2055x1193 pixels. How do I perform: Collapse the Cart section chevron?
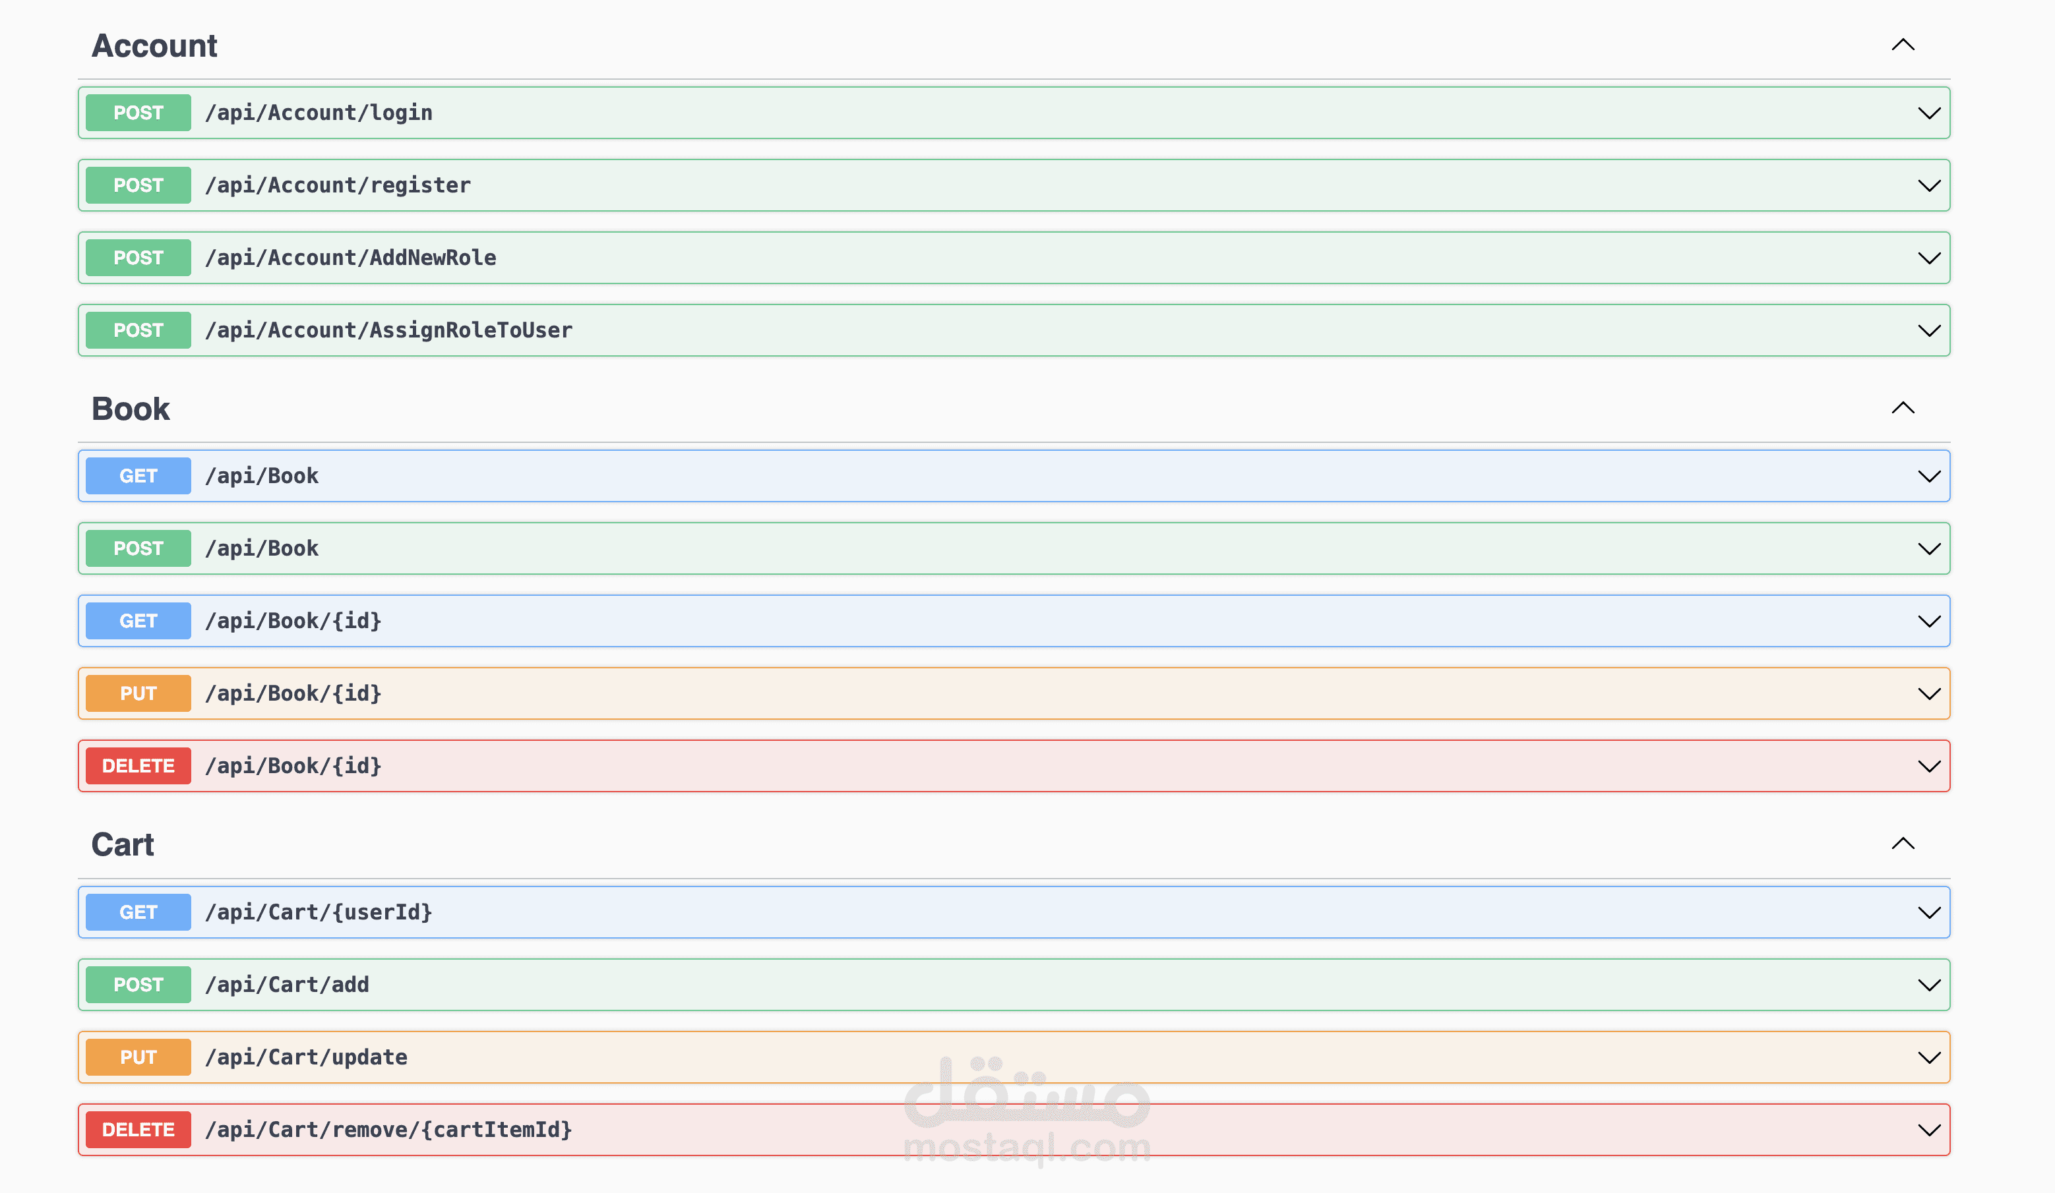click(1903, 844)
